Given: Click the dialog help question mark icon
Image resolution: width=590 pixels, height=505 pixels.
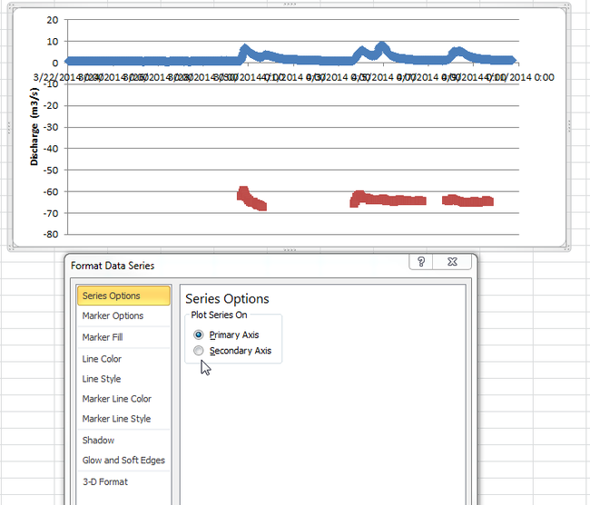Looking at the screenshot, I should (x=421, y=262).
